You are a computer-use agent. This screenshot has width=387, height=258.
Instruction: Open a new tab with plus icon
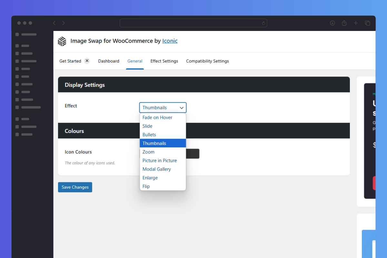[x=356, y=23]
